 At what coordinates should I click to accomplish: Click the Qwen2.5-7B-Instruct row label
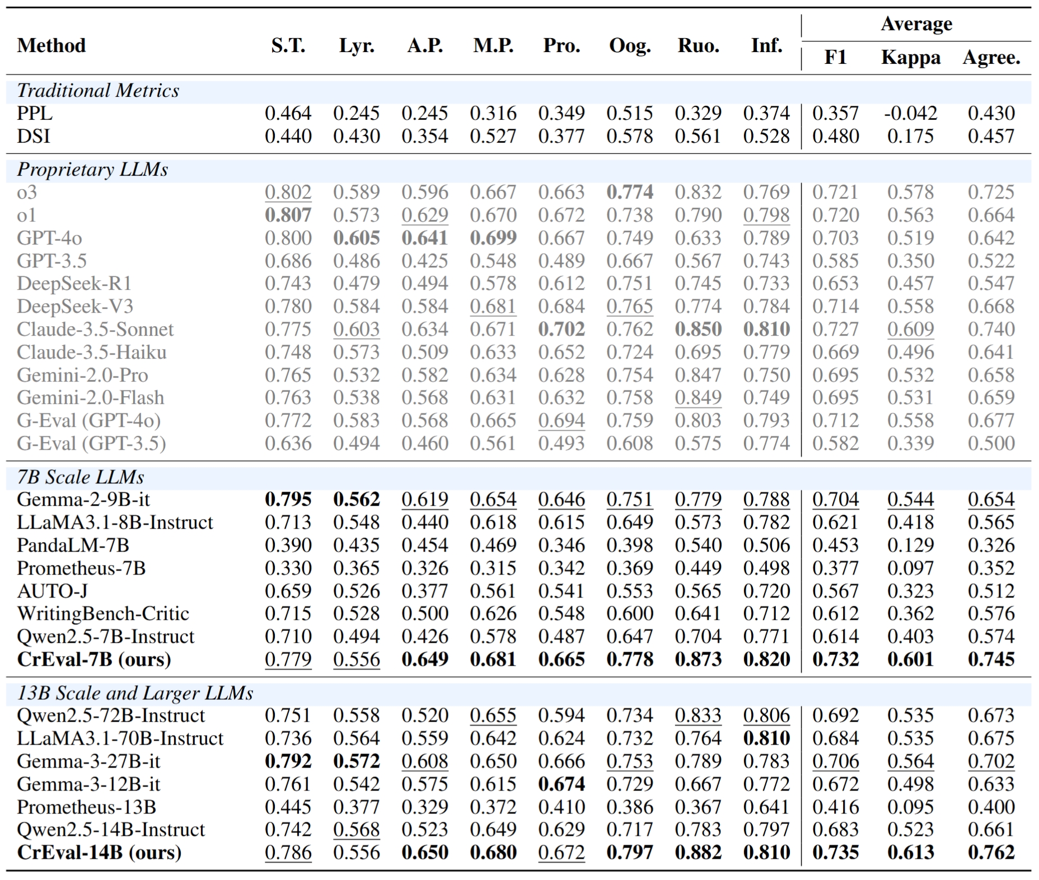[105, 637]
